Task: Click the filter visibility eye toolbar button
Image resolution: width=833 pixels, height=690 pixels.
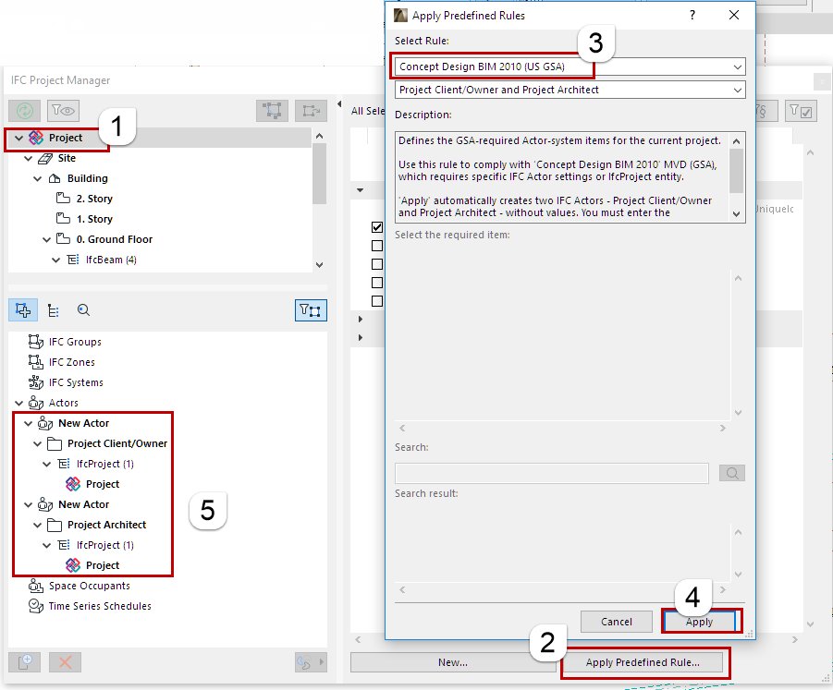Action: pyautogui.click(x=63, y=111)
